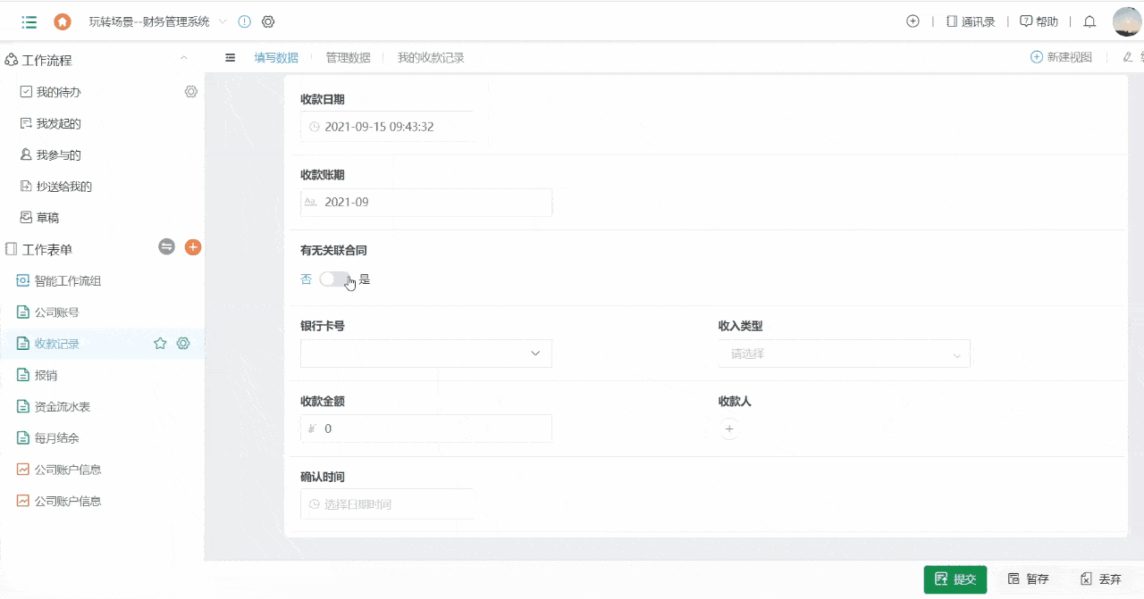Click the star icon next to 收款记录

[162, 343]
